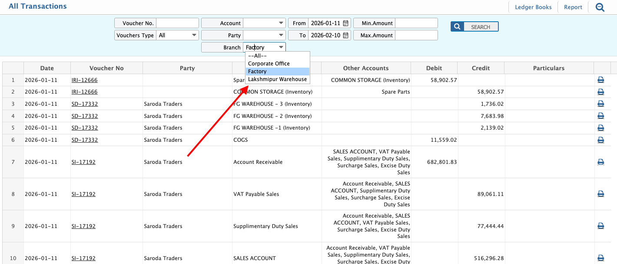
Task: Focus the Voucher No. input field
Action: click(x=177, y=23)
